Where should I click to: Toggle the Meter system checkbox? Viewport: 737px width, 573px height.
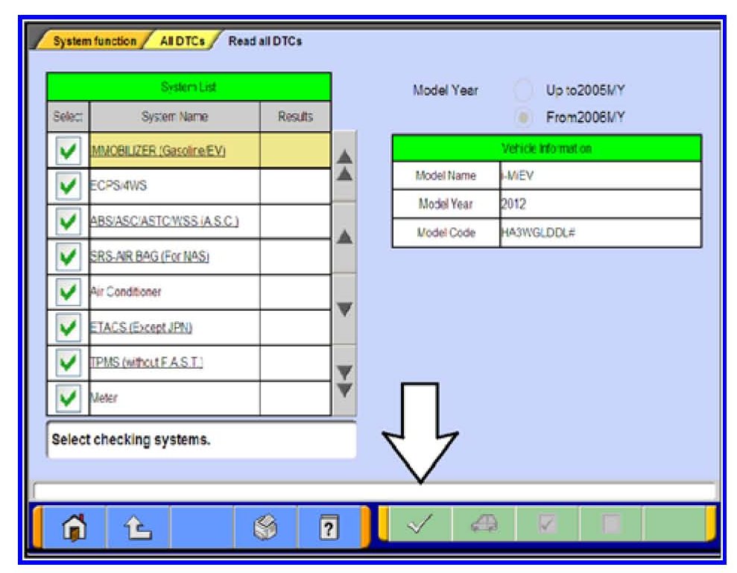click(69, 399)
